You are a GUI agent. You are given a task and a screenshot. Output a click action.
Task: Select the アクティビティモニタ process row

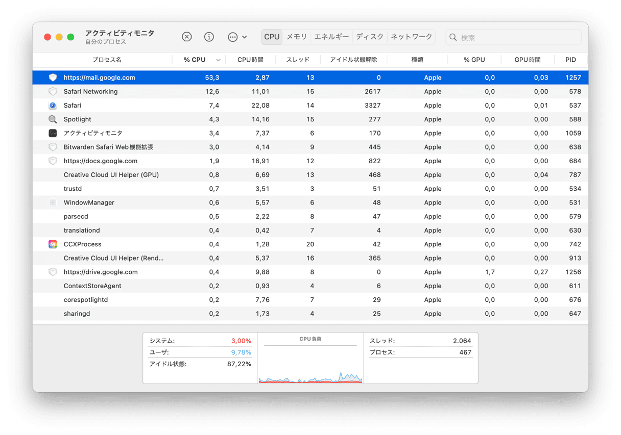tap(310, 133)
